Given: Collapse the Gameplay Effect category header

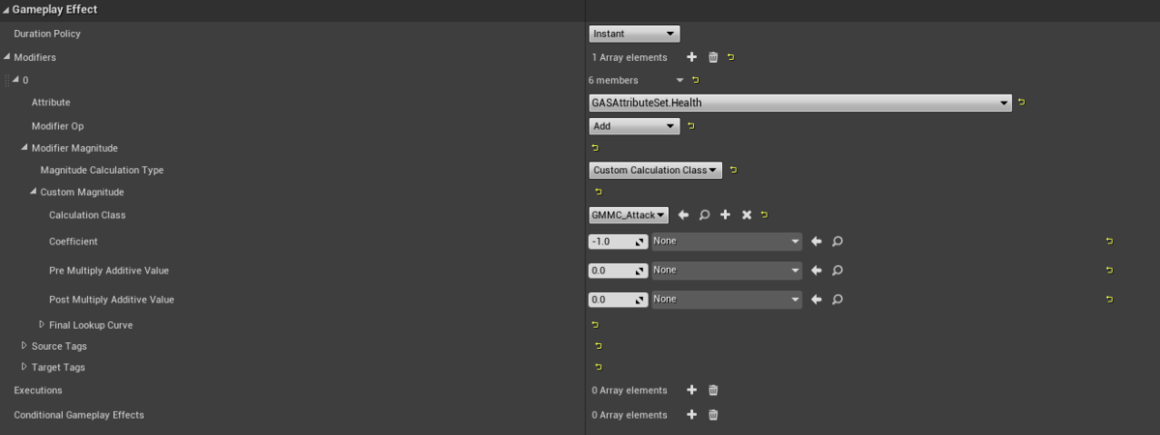Looking at the screenshot, I should [x=7, y=9].
